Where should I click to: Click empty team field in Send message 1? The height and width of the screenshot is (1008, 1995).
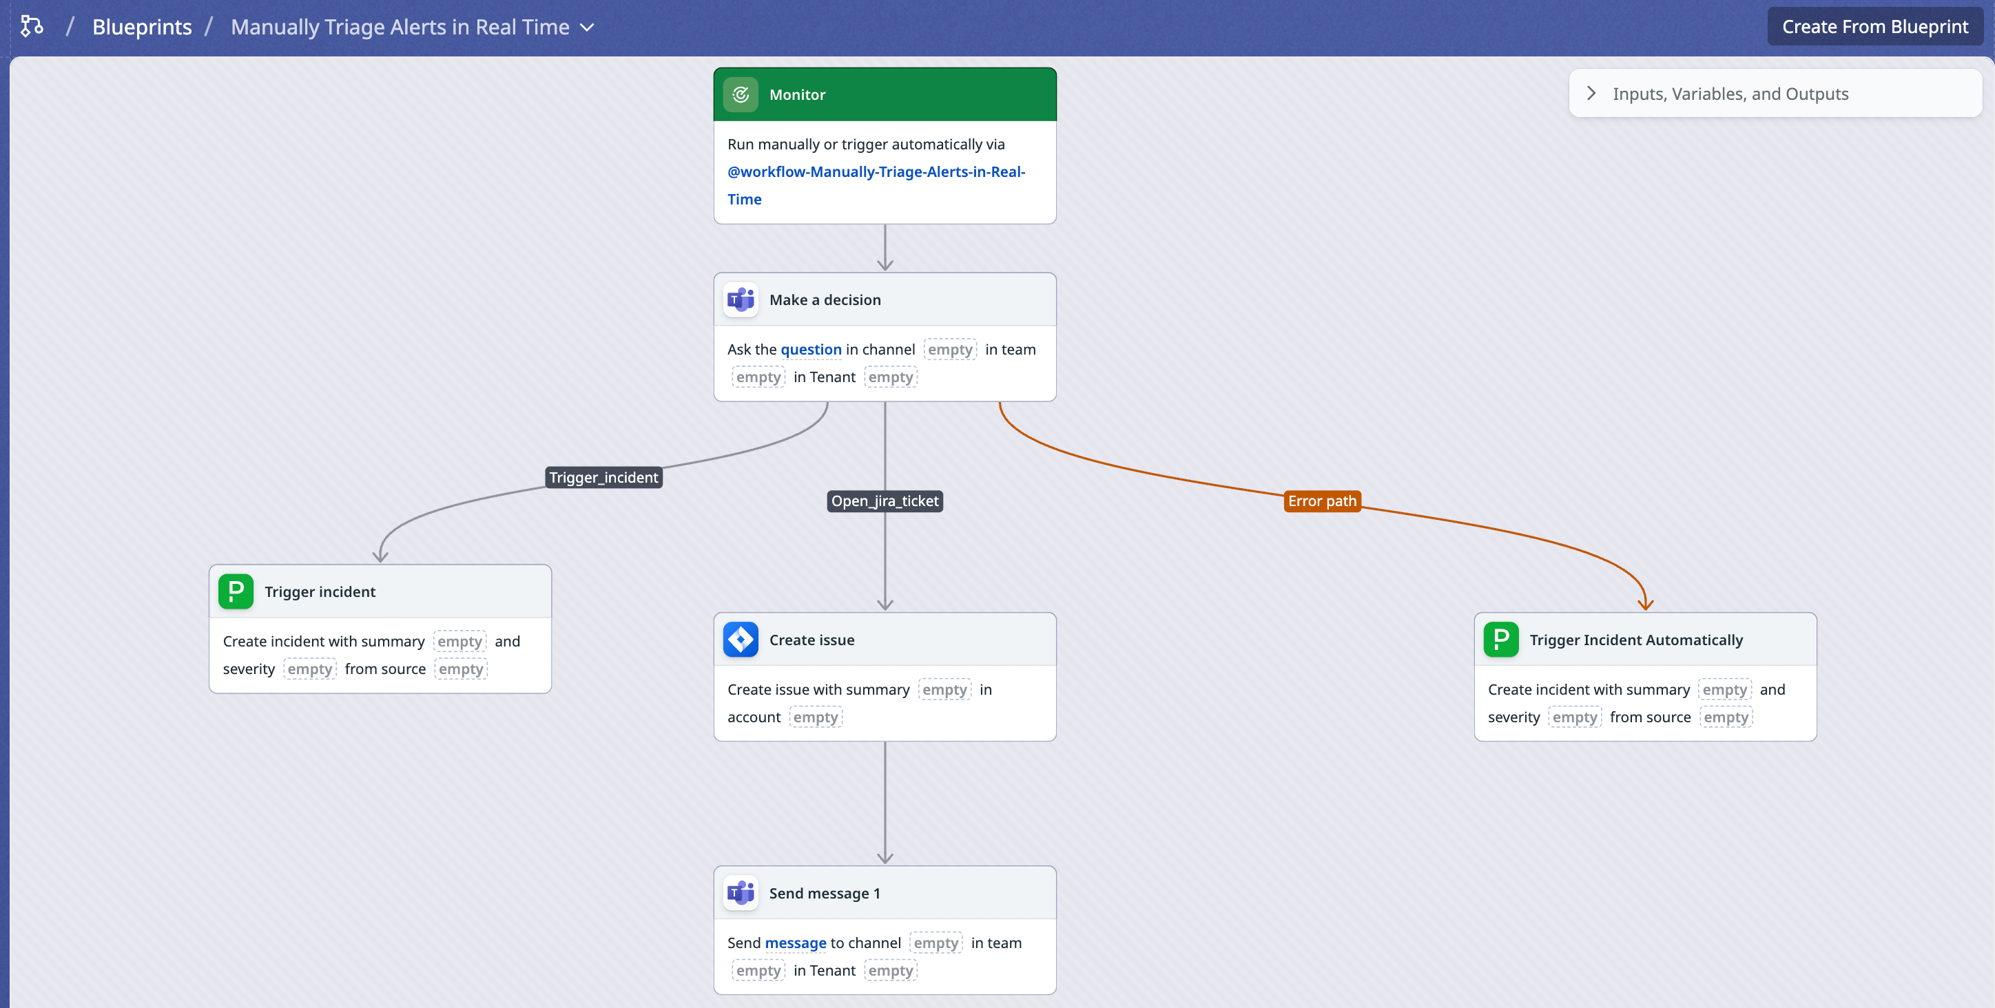point(758,970)
